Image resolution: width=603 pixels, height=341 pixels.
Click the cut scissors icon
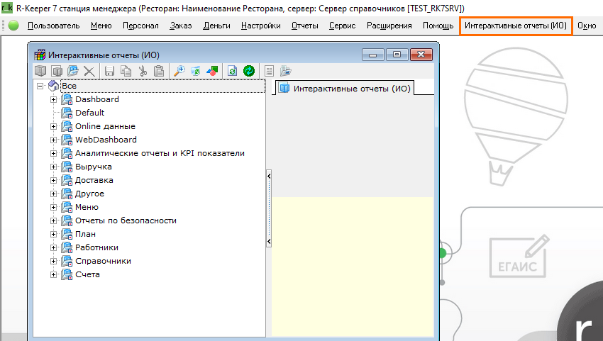point(143,71)
